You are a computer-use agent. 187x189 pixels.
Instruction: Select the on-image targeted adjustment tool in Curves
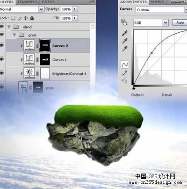click(x=124, y=22)
